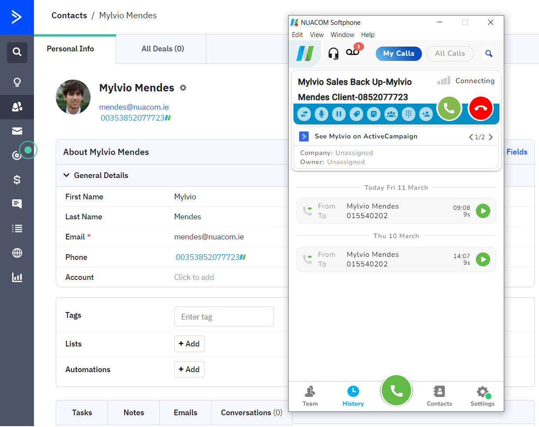Click the conference group icon in call toolbar
Screen dimensions: 539x427
[x=391, y=114]
